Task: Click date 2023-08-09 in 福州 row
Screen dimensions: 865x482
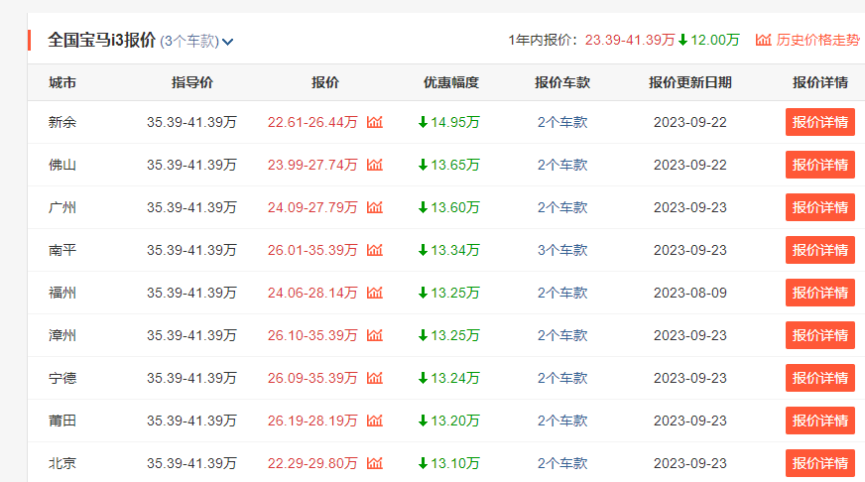Action: (x=690, y=293)
